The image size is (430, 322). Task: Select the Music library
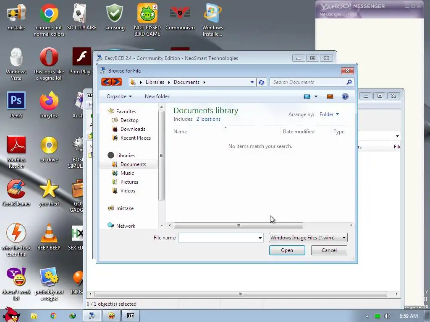point(127,173)
